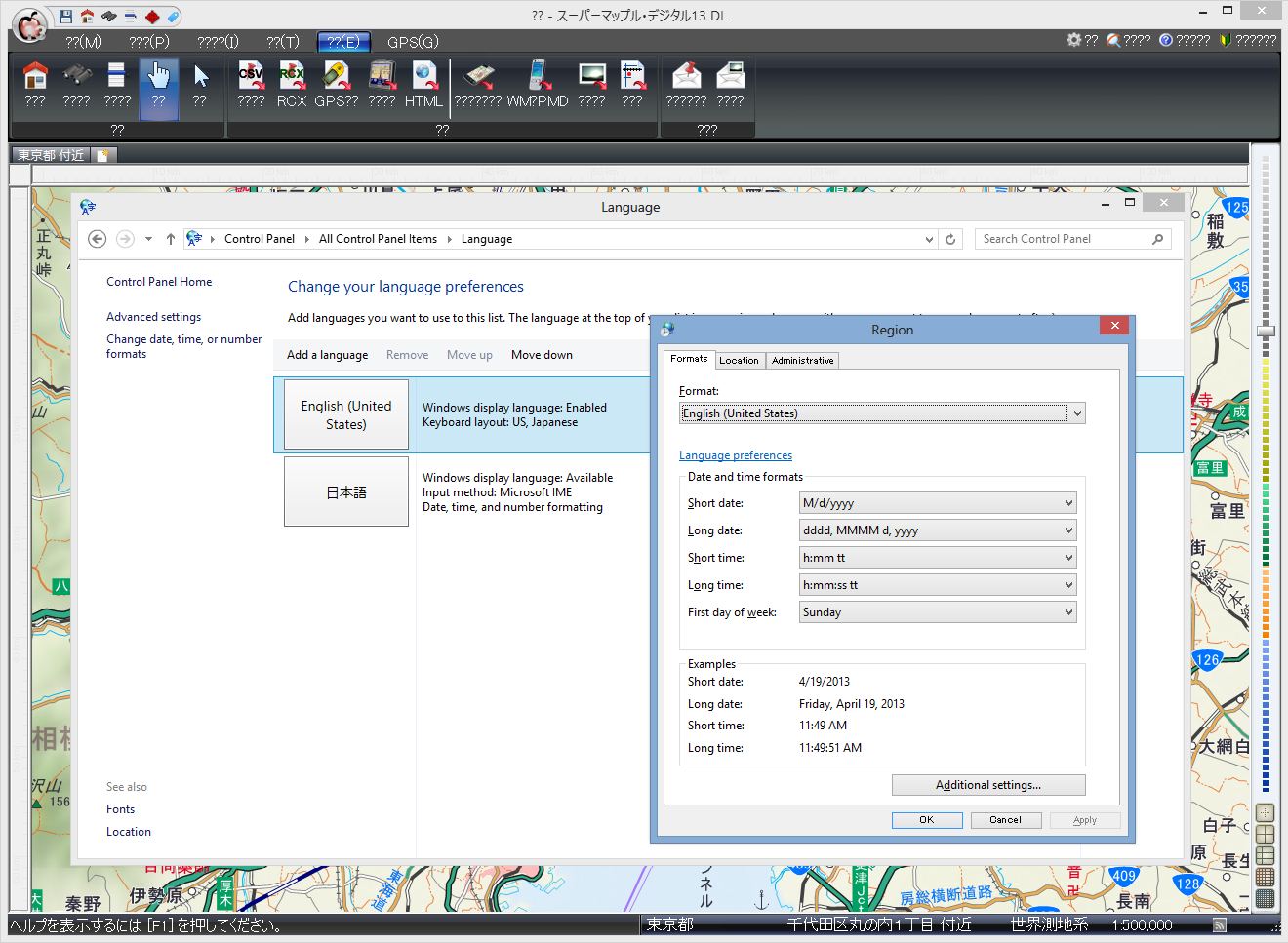Open the Long date format dropdown
This screenshot has height=943, width=1288.
tap(938, 530)
